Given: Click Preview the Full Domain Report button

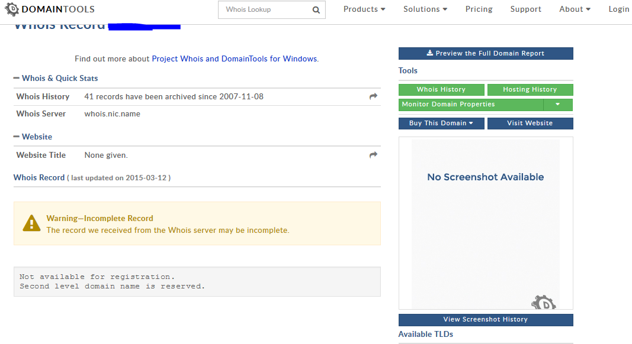Looking at the screenshot, I should click(x=486, y=54).
